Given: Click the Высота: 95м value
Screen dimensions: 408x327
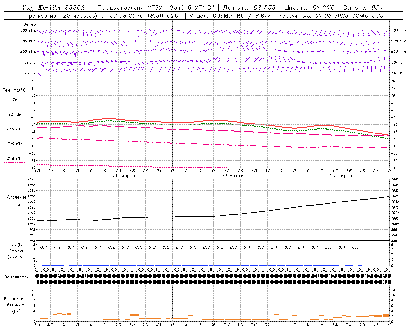Looking at the screenshot, I should 363,8.
